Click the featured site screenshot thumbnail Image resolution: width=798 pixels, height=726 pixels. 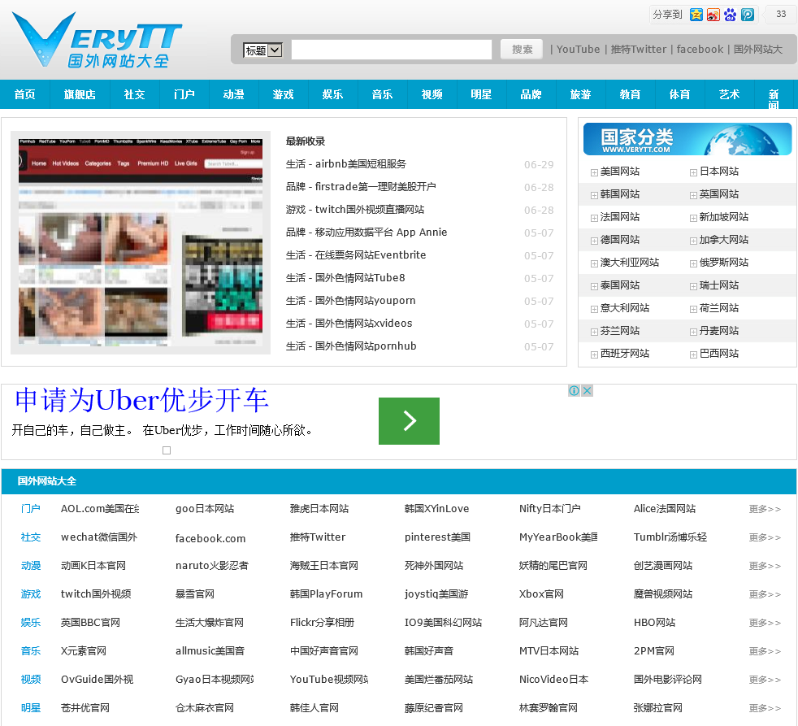click(141, 242)
